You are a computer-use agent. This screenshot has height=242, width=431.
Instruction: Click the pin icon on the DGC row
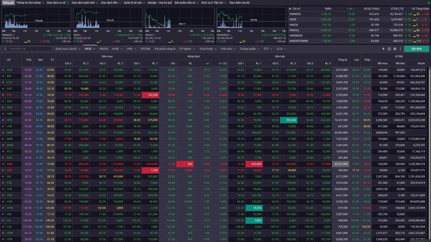pos(3,89)
